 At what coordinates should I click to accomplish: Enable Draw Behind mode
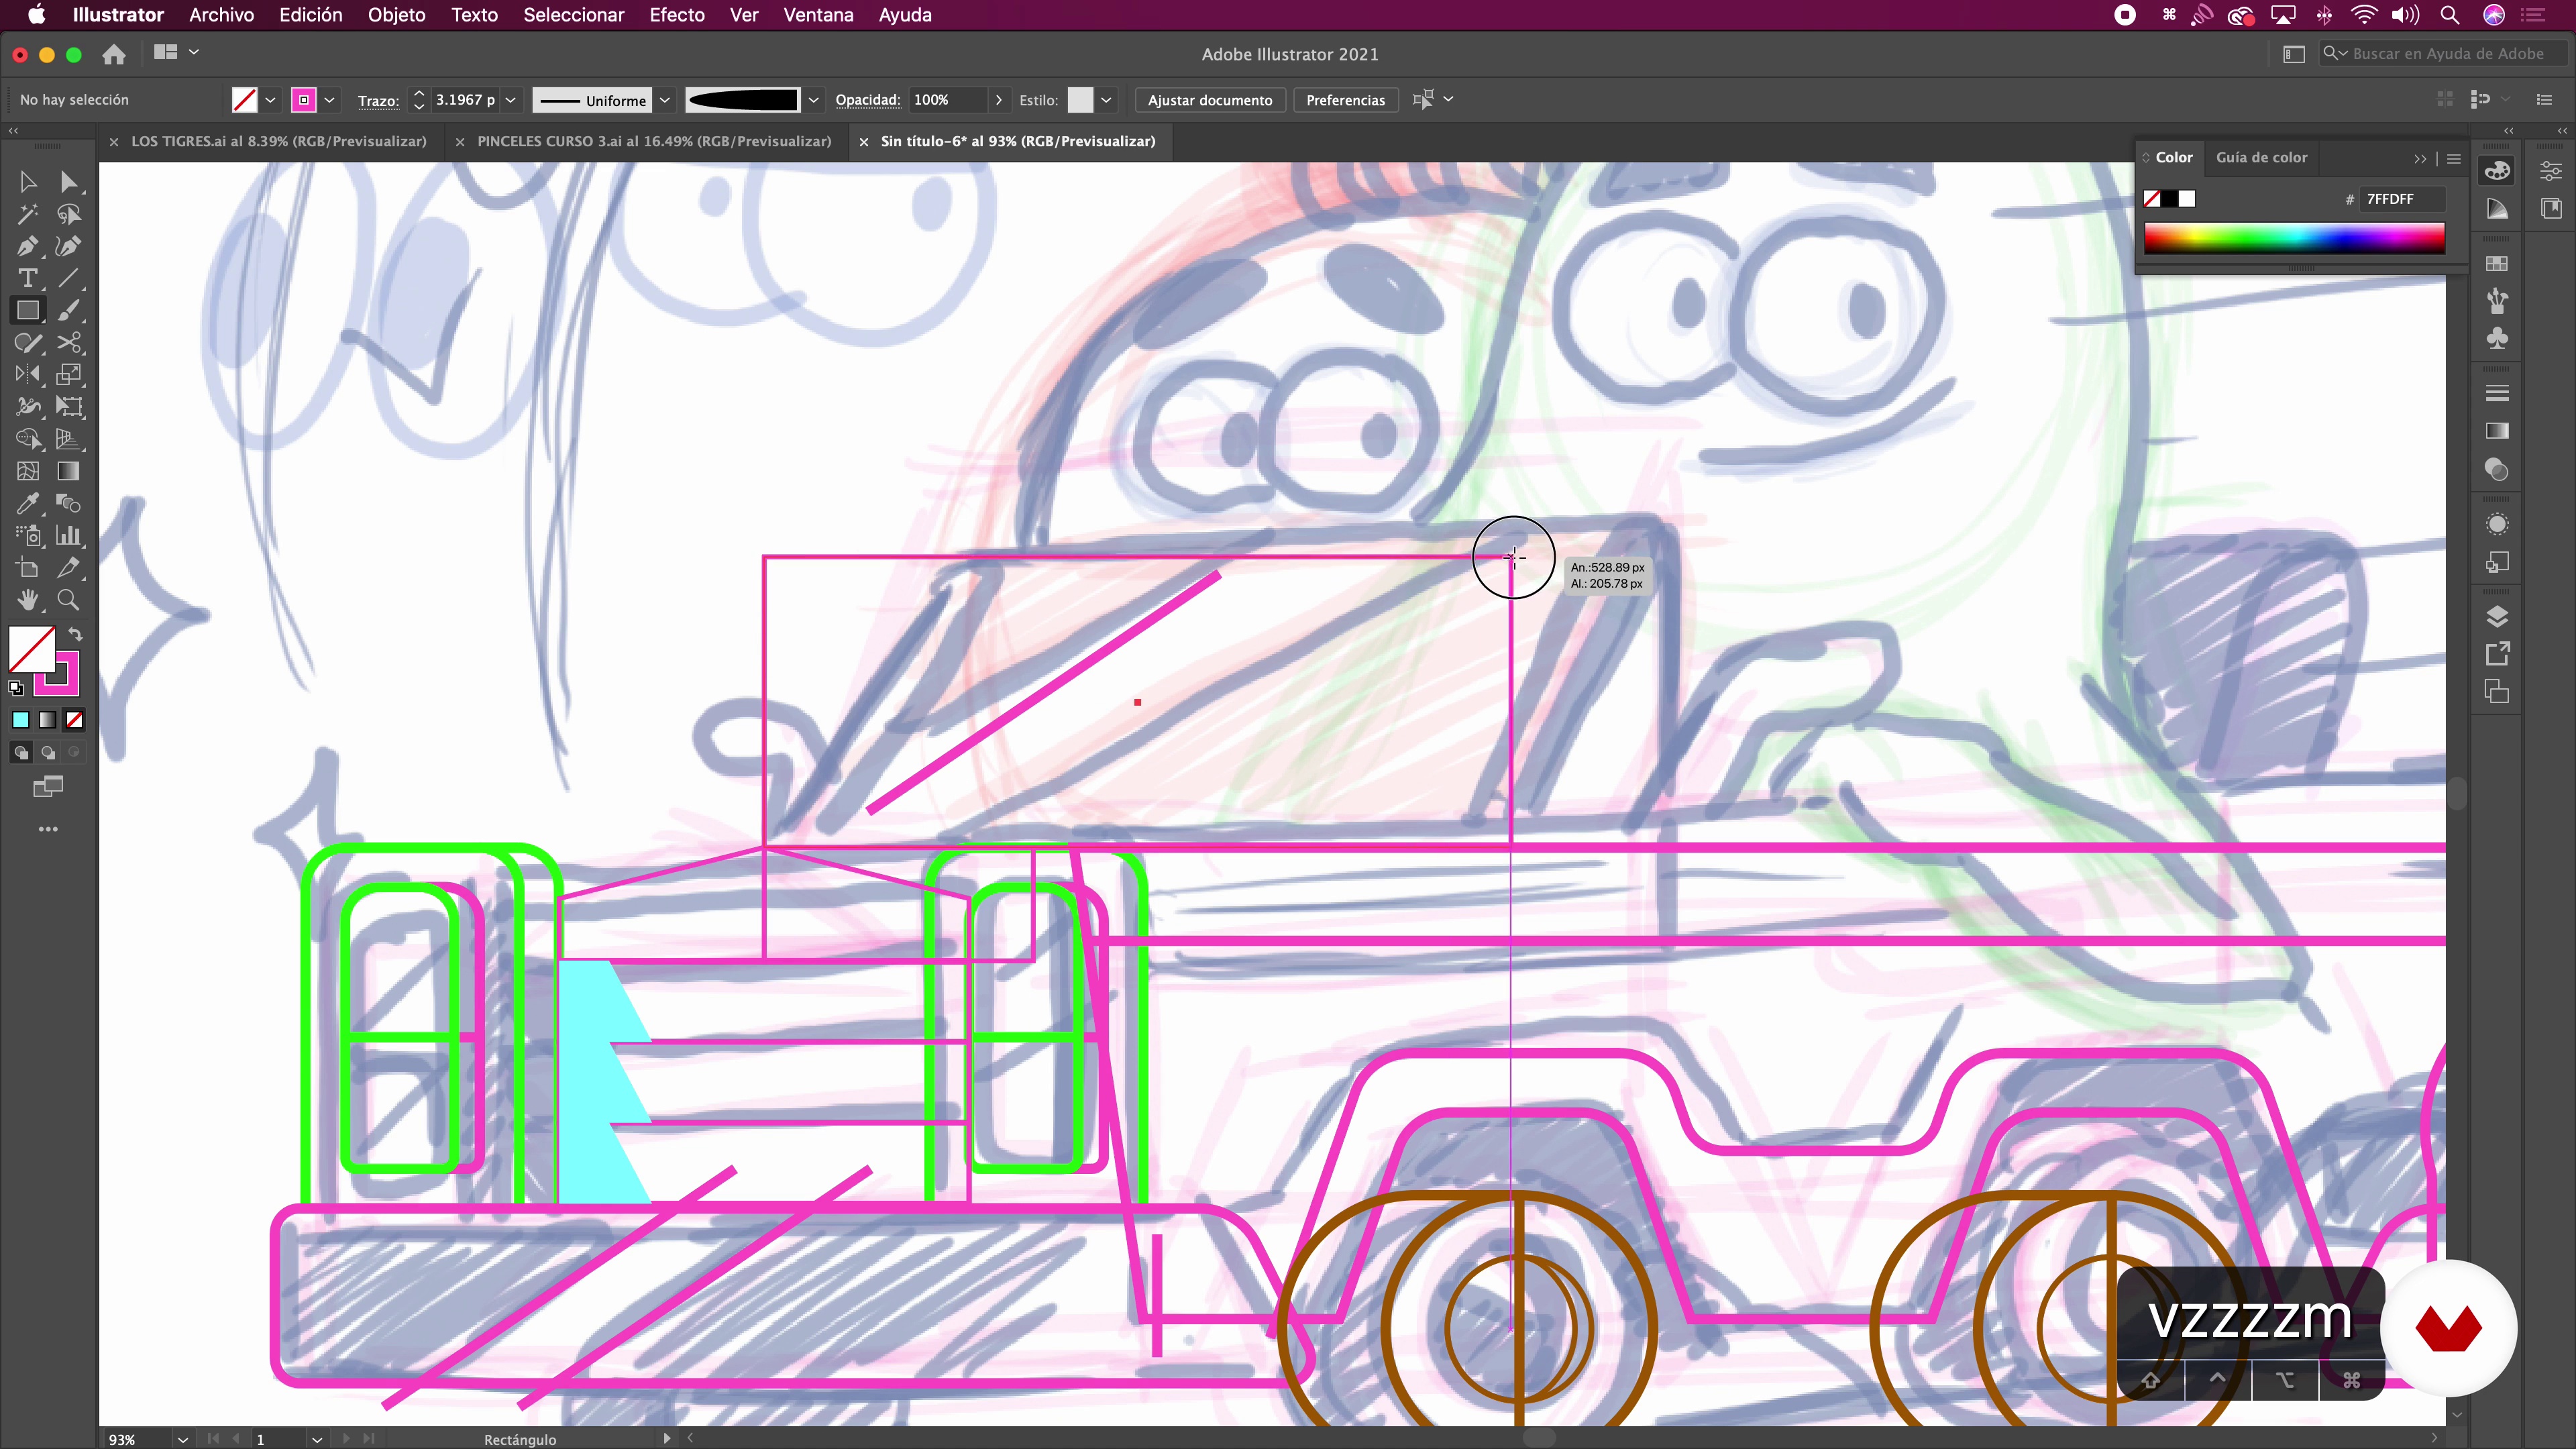[x=47, y=753]
